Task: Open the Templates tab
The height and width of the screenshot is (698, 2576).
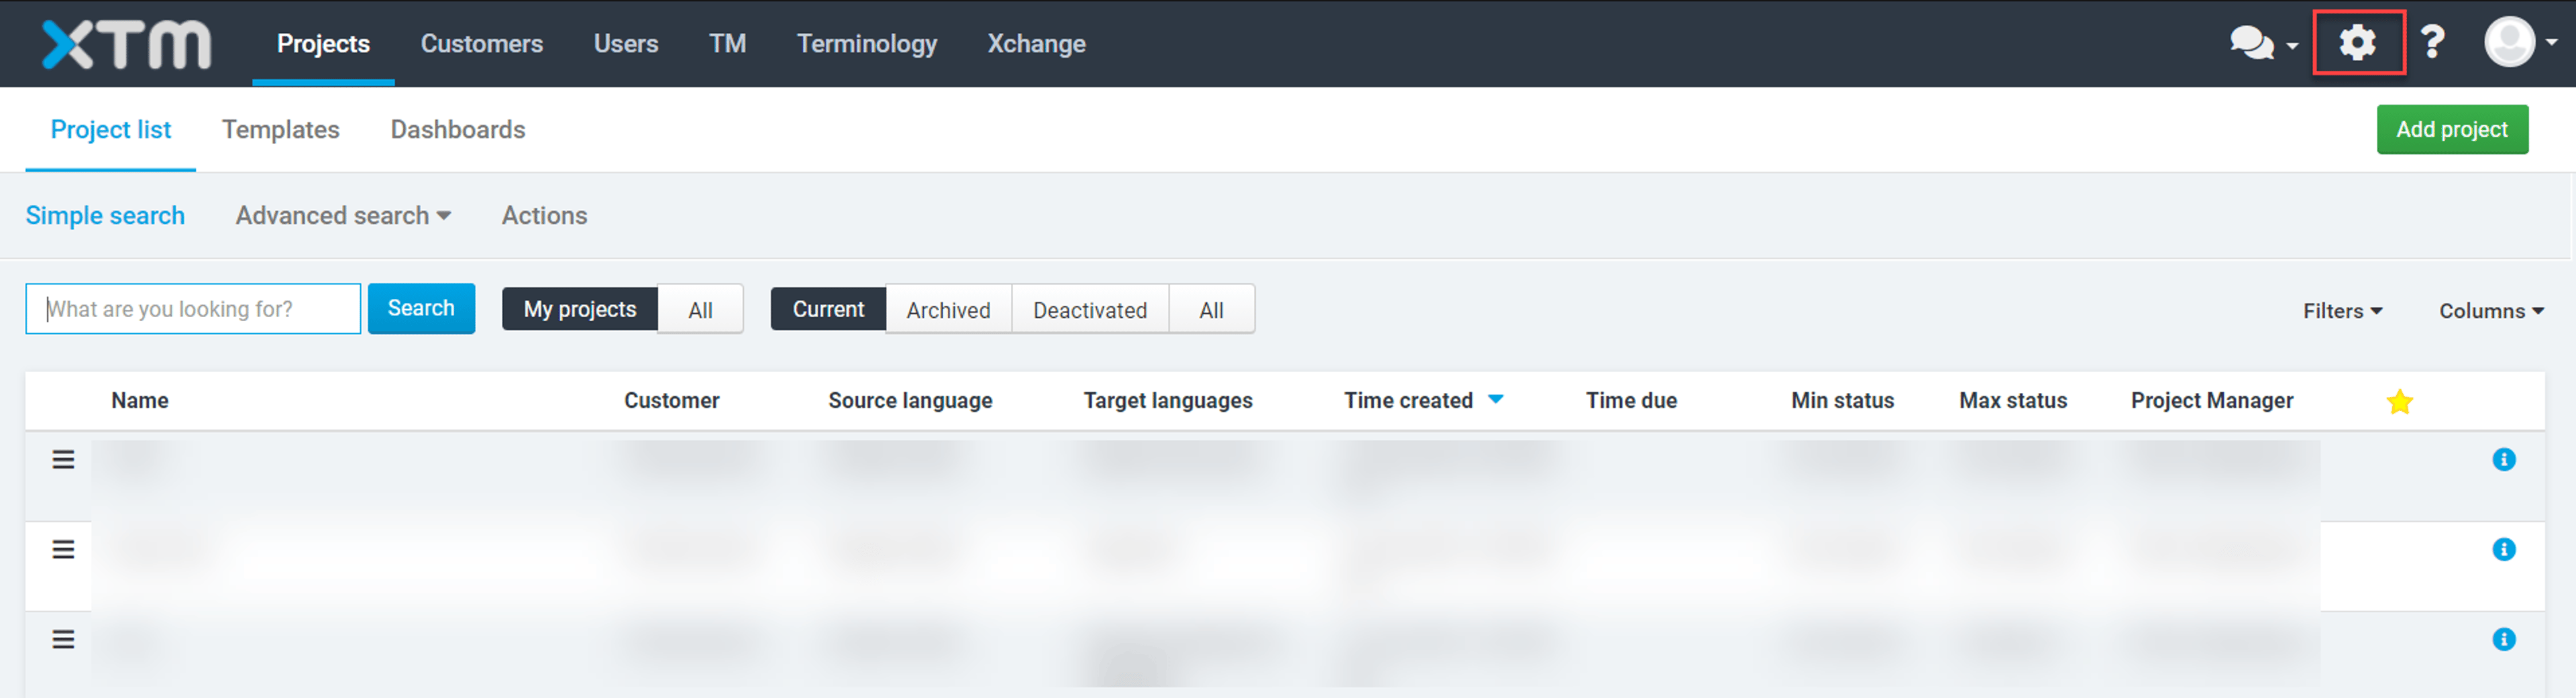Action: pos(280,129)
